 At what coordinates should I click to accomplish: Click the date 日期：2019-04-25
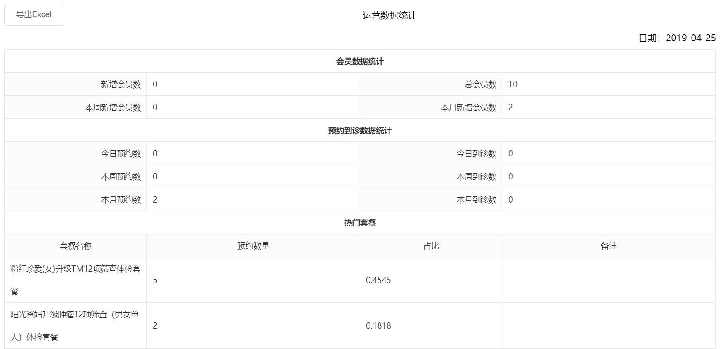pos(677,38)
